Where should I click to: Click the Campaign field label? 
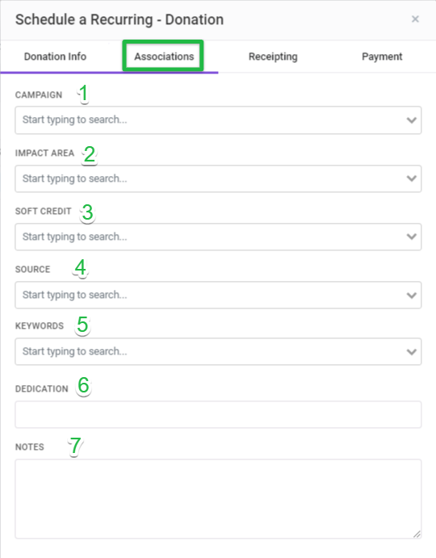coord(39,95)
